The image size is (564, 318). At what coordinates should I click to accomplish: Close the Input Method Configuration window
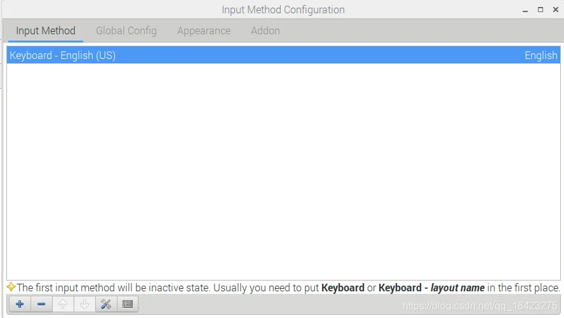[556, 10]
